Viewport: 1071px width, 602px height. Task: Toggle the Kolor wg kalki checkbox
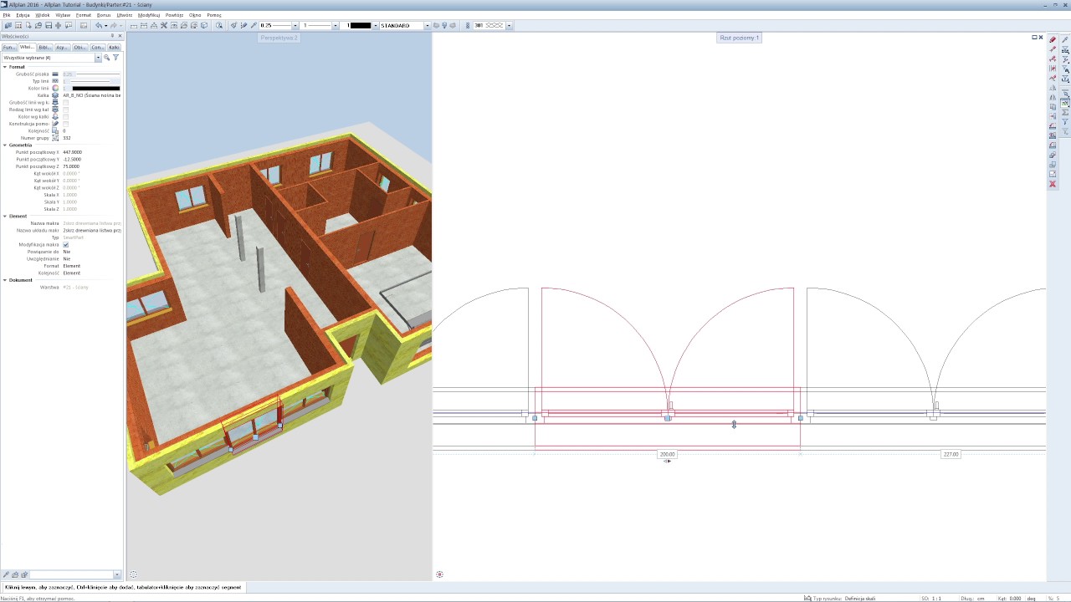point(66,117)
